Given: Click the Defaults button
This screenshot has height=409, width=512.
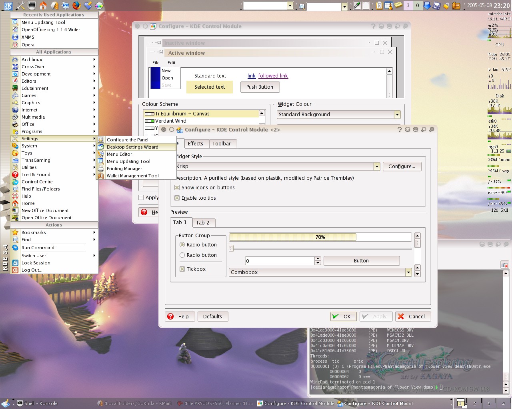Looking at the screenshot, I should pyautogui.click(x=212, y=317).
